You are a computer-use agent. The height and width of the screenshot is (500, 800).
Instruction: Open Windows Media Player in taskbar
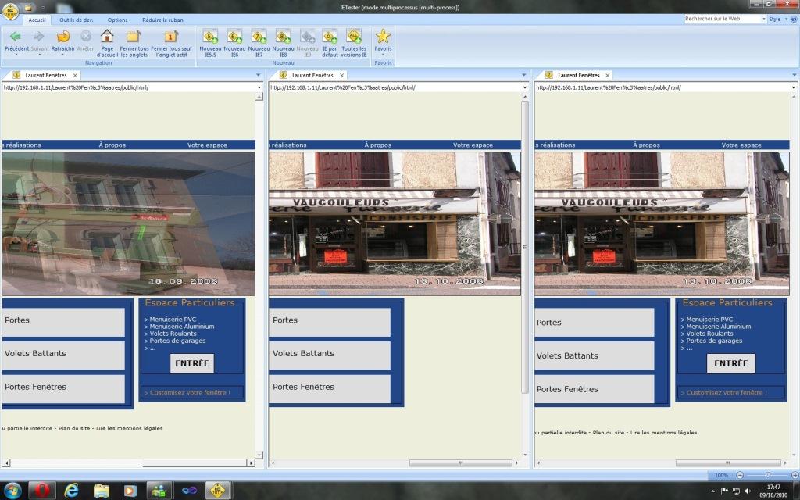tap(130, 491)
